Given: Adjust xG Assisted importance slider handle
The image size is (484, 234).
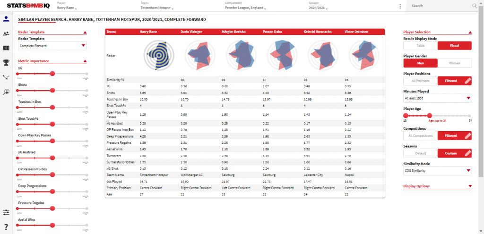Looking at the screenshot, I should pos(52,158).
